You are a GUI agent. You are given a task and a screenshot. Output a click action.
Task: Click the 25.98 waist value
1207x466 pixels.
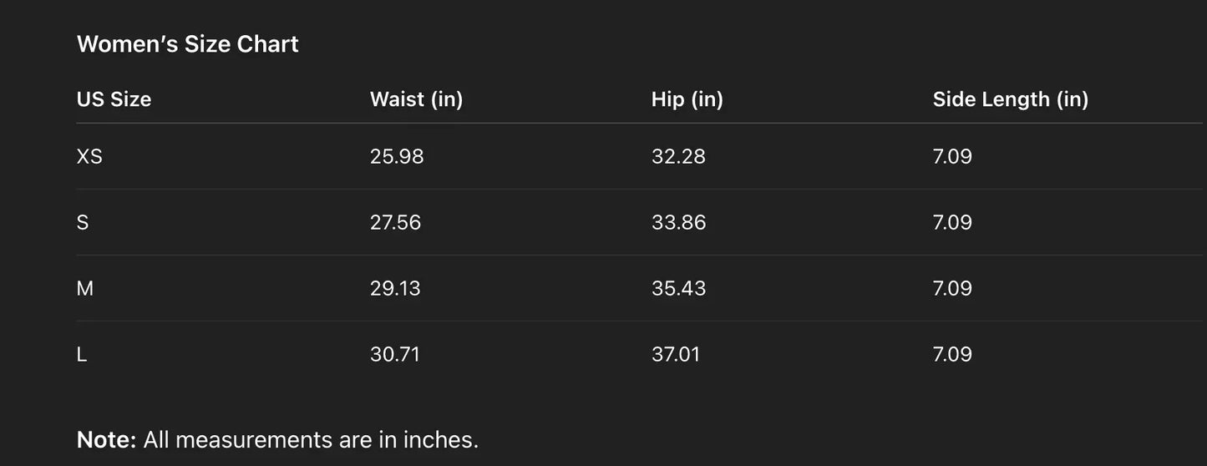pyautogui.click(x=397, y=156)
